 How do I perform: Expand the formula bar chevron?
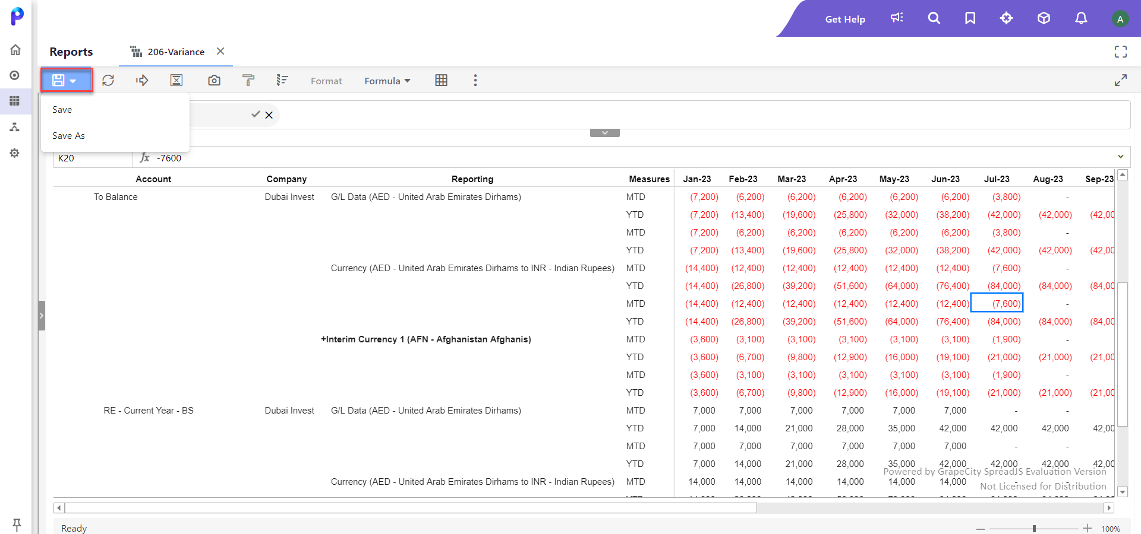click(1120, 157)
